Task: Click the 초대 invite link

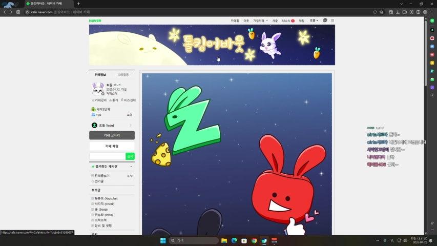Action: coord(130,115)
